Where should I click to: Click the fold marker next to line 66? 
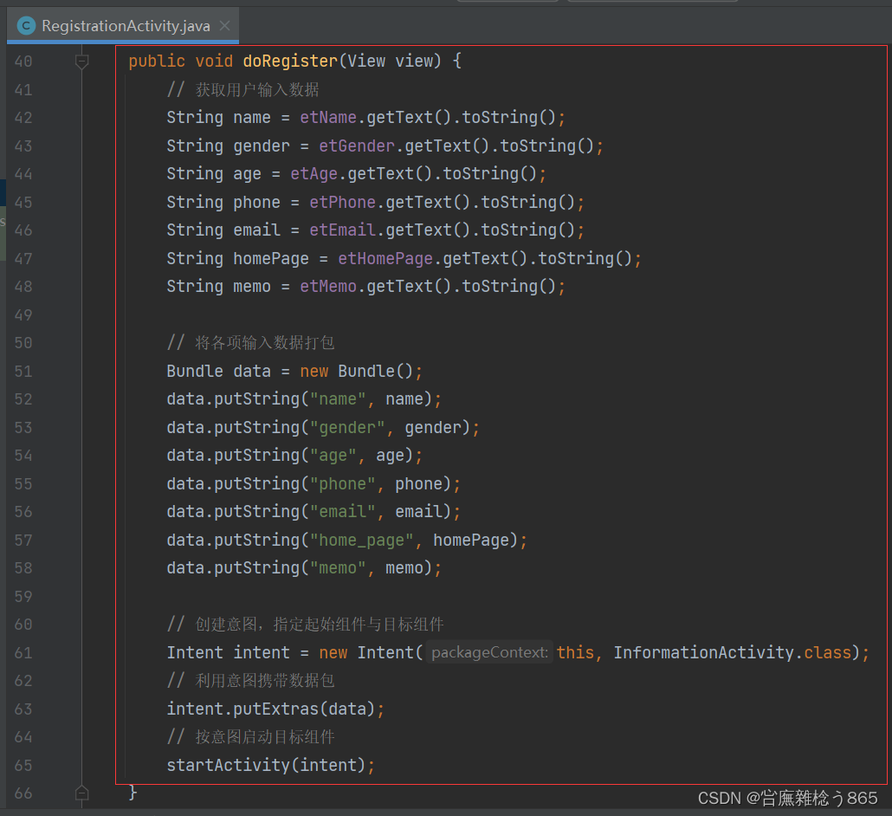tap(81, 792)
